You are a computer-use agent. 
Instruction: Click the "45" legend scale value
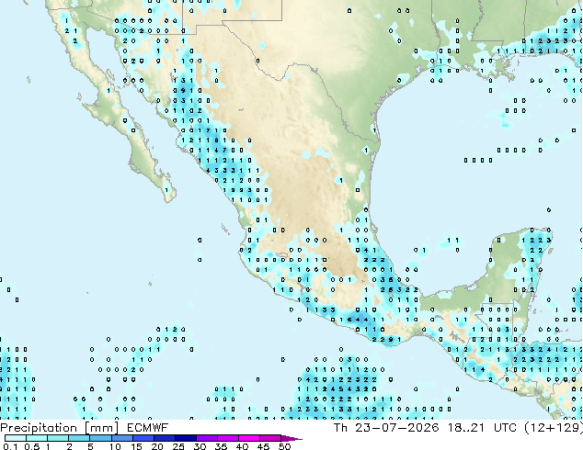pos(263,446)
